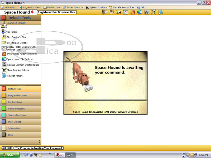The height and width of the screenshot is (158, 211).
Task: Click the skull Pending Deletes toolbar icon
Action: (154, 12)
